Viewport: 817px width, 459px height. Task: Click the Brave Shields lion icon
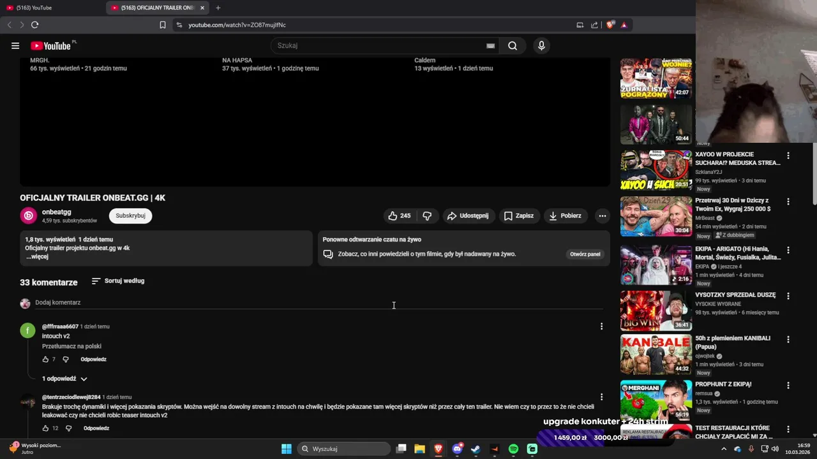[x=610, y=25]
